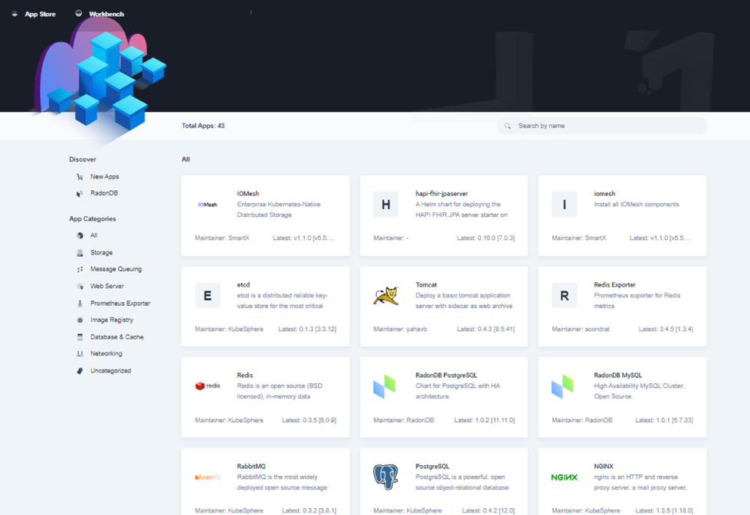Open the hapi-fhir-jpaserver app card
The height and width of the screenshot is (515, 750).
[x=444, y=215]
